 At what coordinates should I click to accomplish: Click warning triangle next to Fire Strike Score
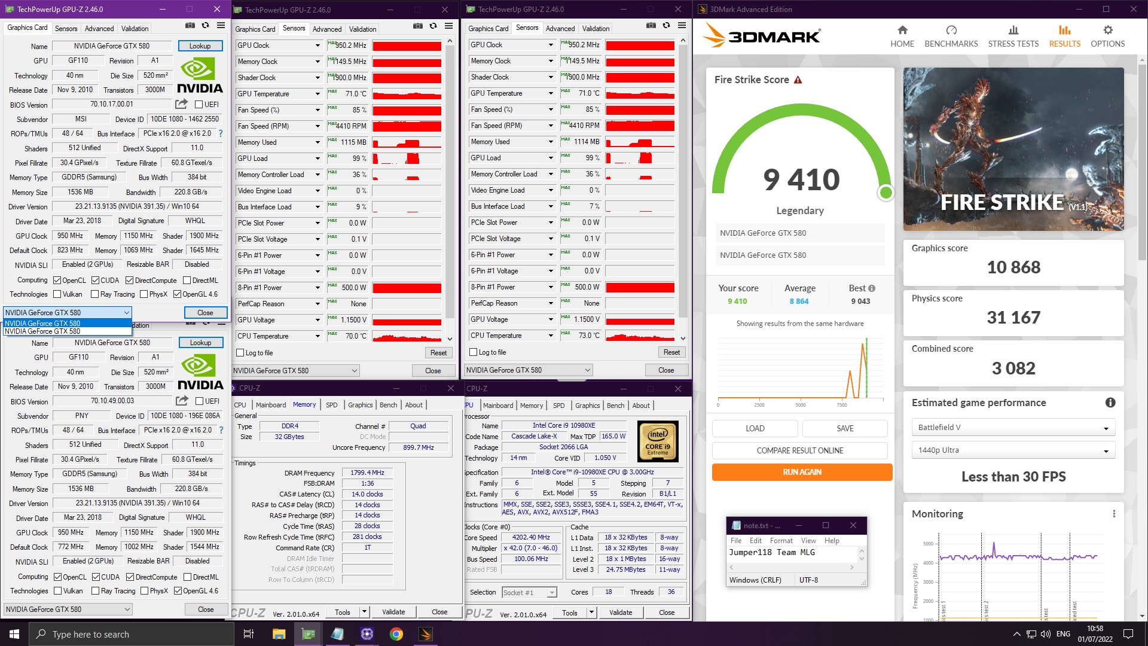pyautogui.click(x=798, y=80)
